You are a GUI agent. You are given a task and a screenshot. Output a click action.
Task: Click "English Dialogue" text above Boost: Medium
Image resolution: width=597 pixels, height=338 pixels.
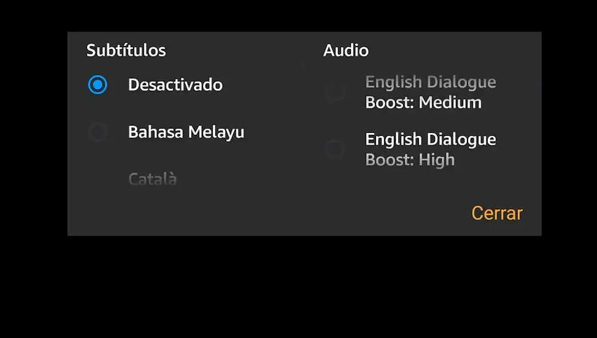click(x=430, y=82)
